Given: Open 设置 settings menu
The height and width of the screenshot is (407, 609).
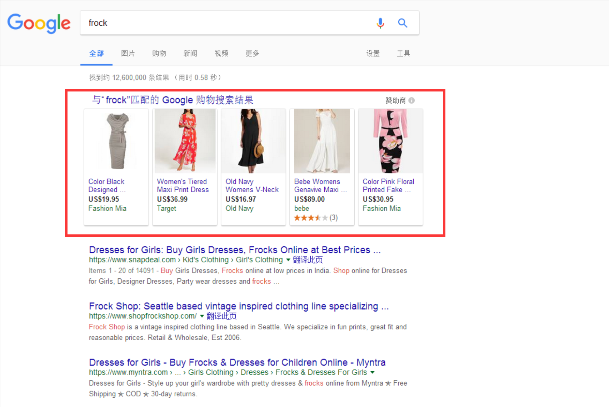Looking at the screenshot, I should pyautogui.click(x=373, y=54).
